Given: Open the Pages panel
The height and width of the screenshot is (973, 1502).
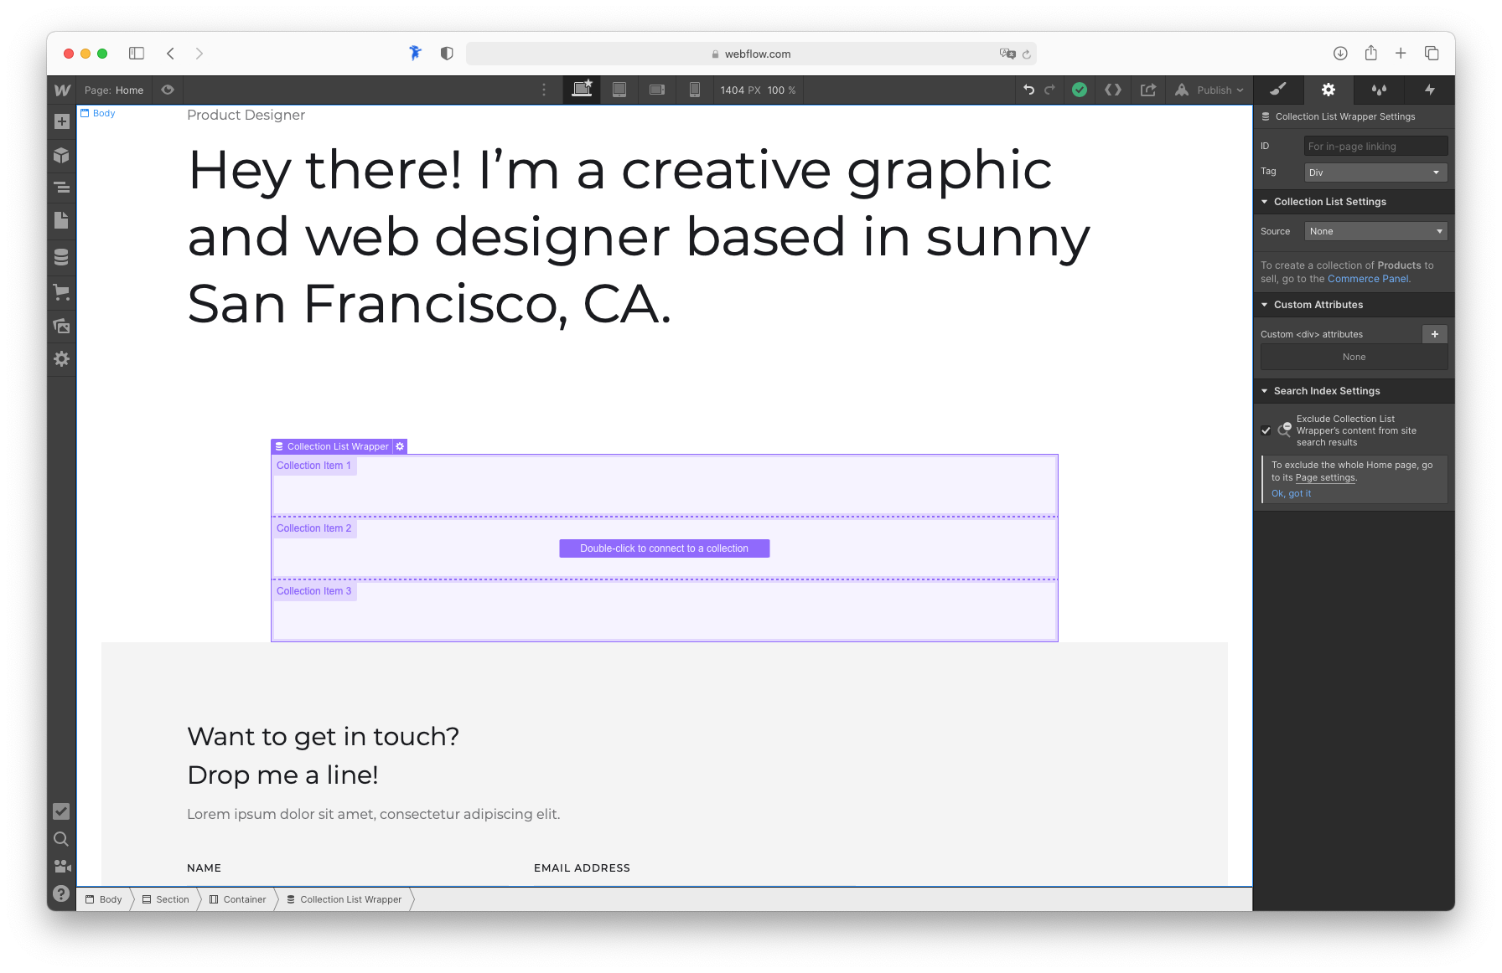Looking at the screenshot, I should click(x=61, y=220).
